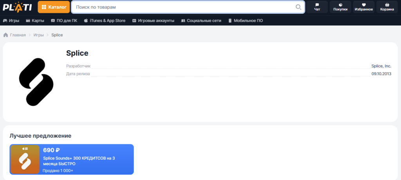Viewport: 401px width, 180px height.
Task: Click the card icon beside Карты
Action: tap(28, 21)
